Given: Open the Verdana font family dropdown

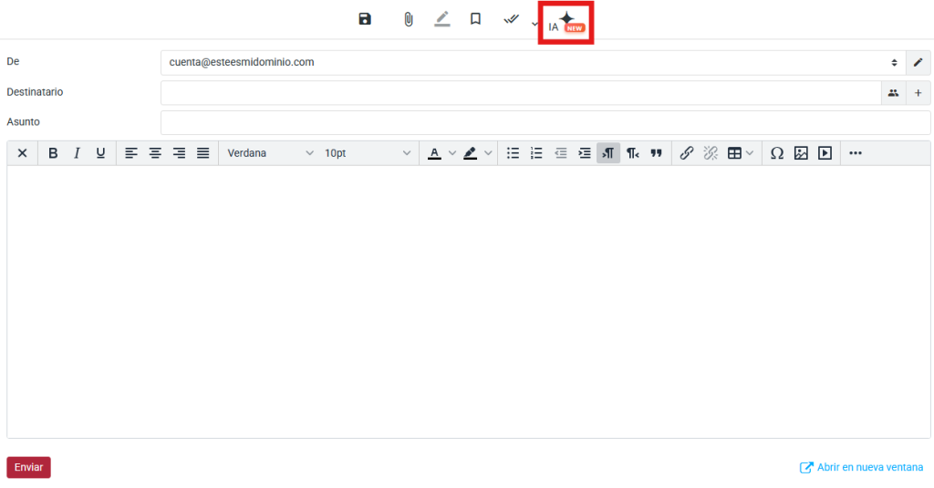Looking at the screenshot, I should 270,153.
